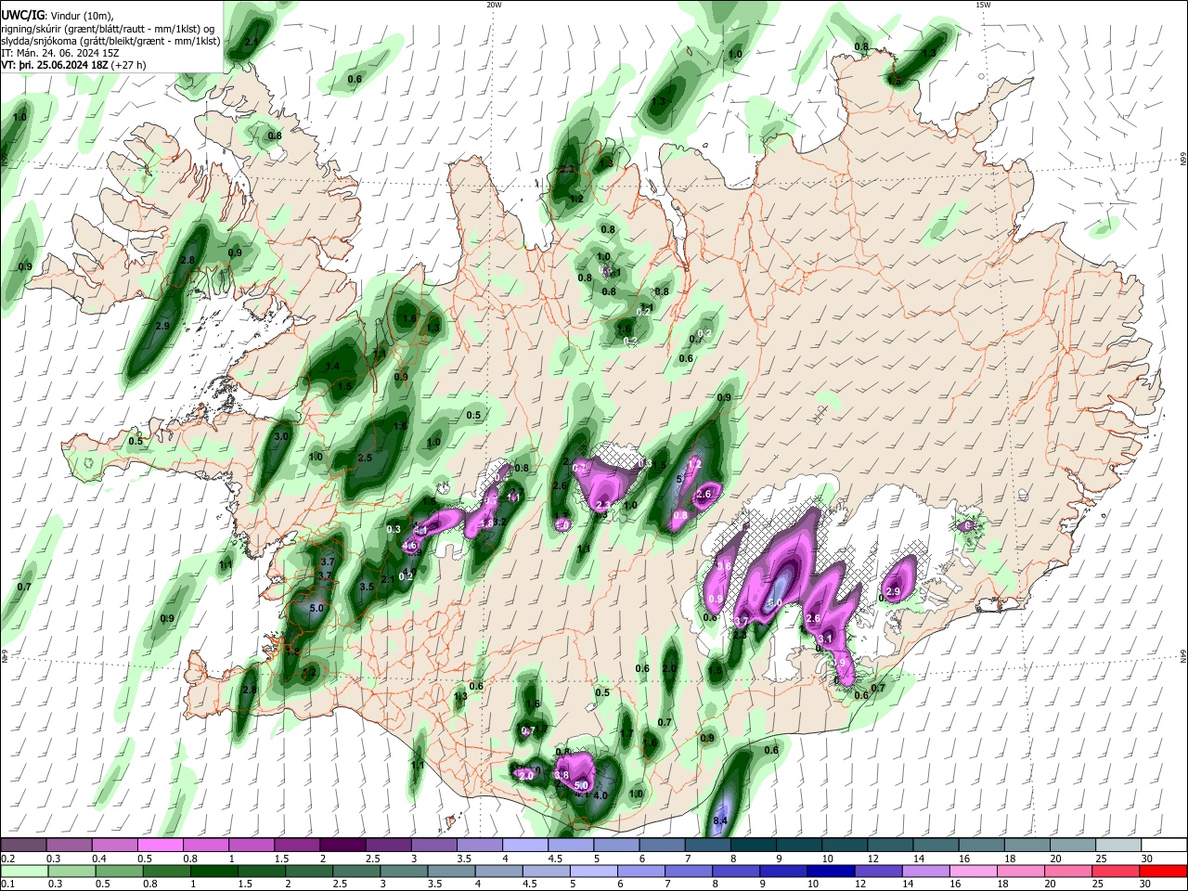Click the dark teal 8–9 swatch in upper legend
The image size is (1188, 891).
[753, 846]
